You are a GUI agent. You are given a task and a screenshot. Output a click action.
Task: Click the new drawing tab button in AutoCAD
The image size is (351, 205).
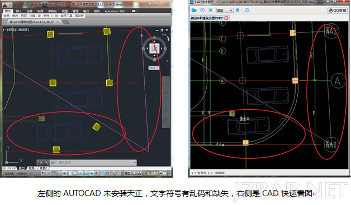coord(66,22)
